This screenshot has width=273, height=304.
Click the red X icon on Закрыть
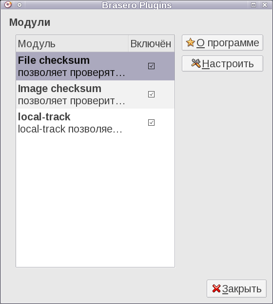coord(216,288)
